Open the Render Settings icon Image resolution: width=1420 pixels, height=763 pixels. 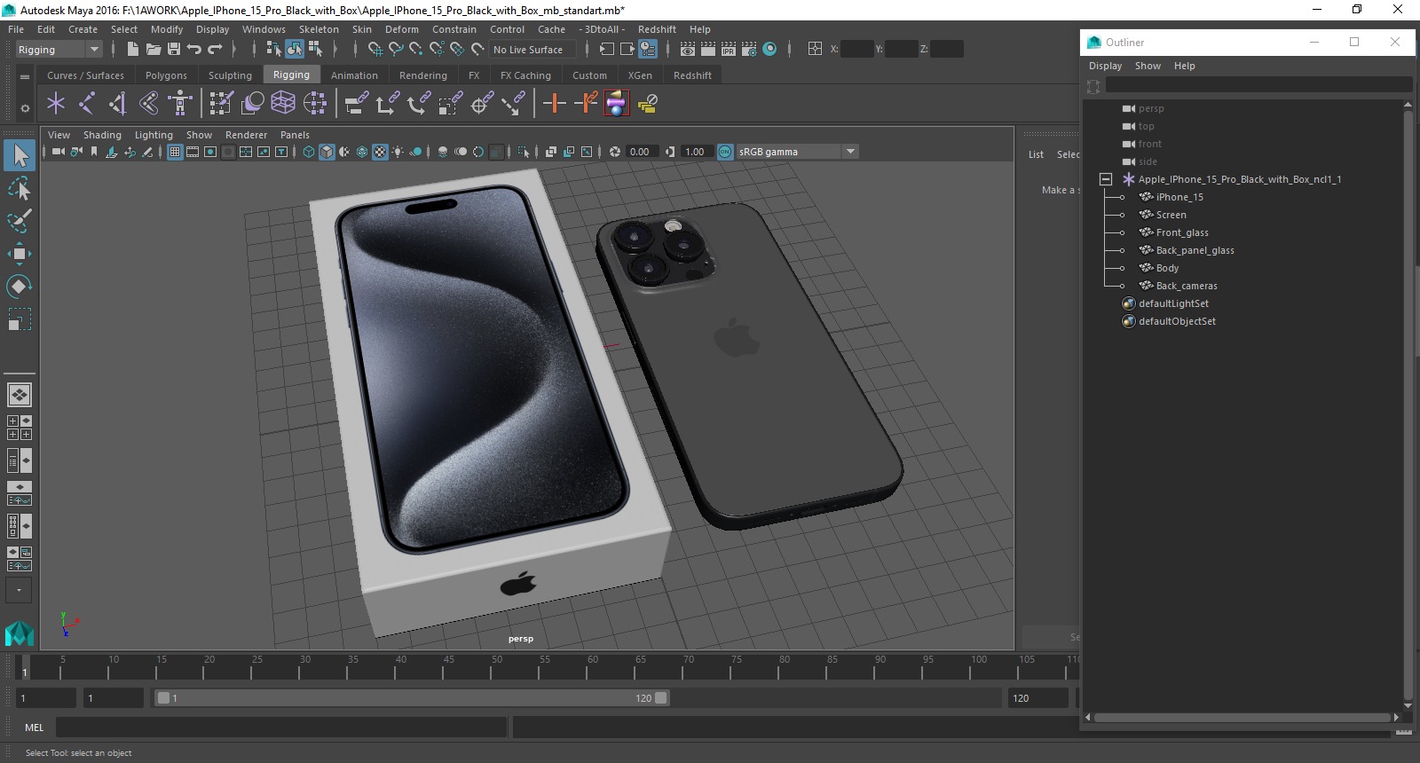[x=749, y=50]
